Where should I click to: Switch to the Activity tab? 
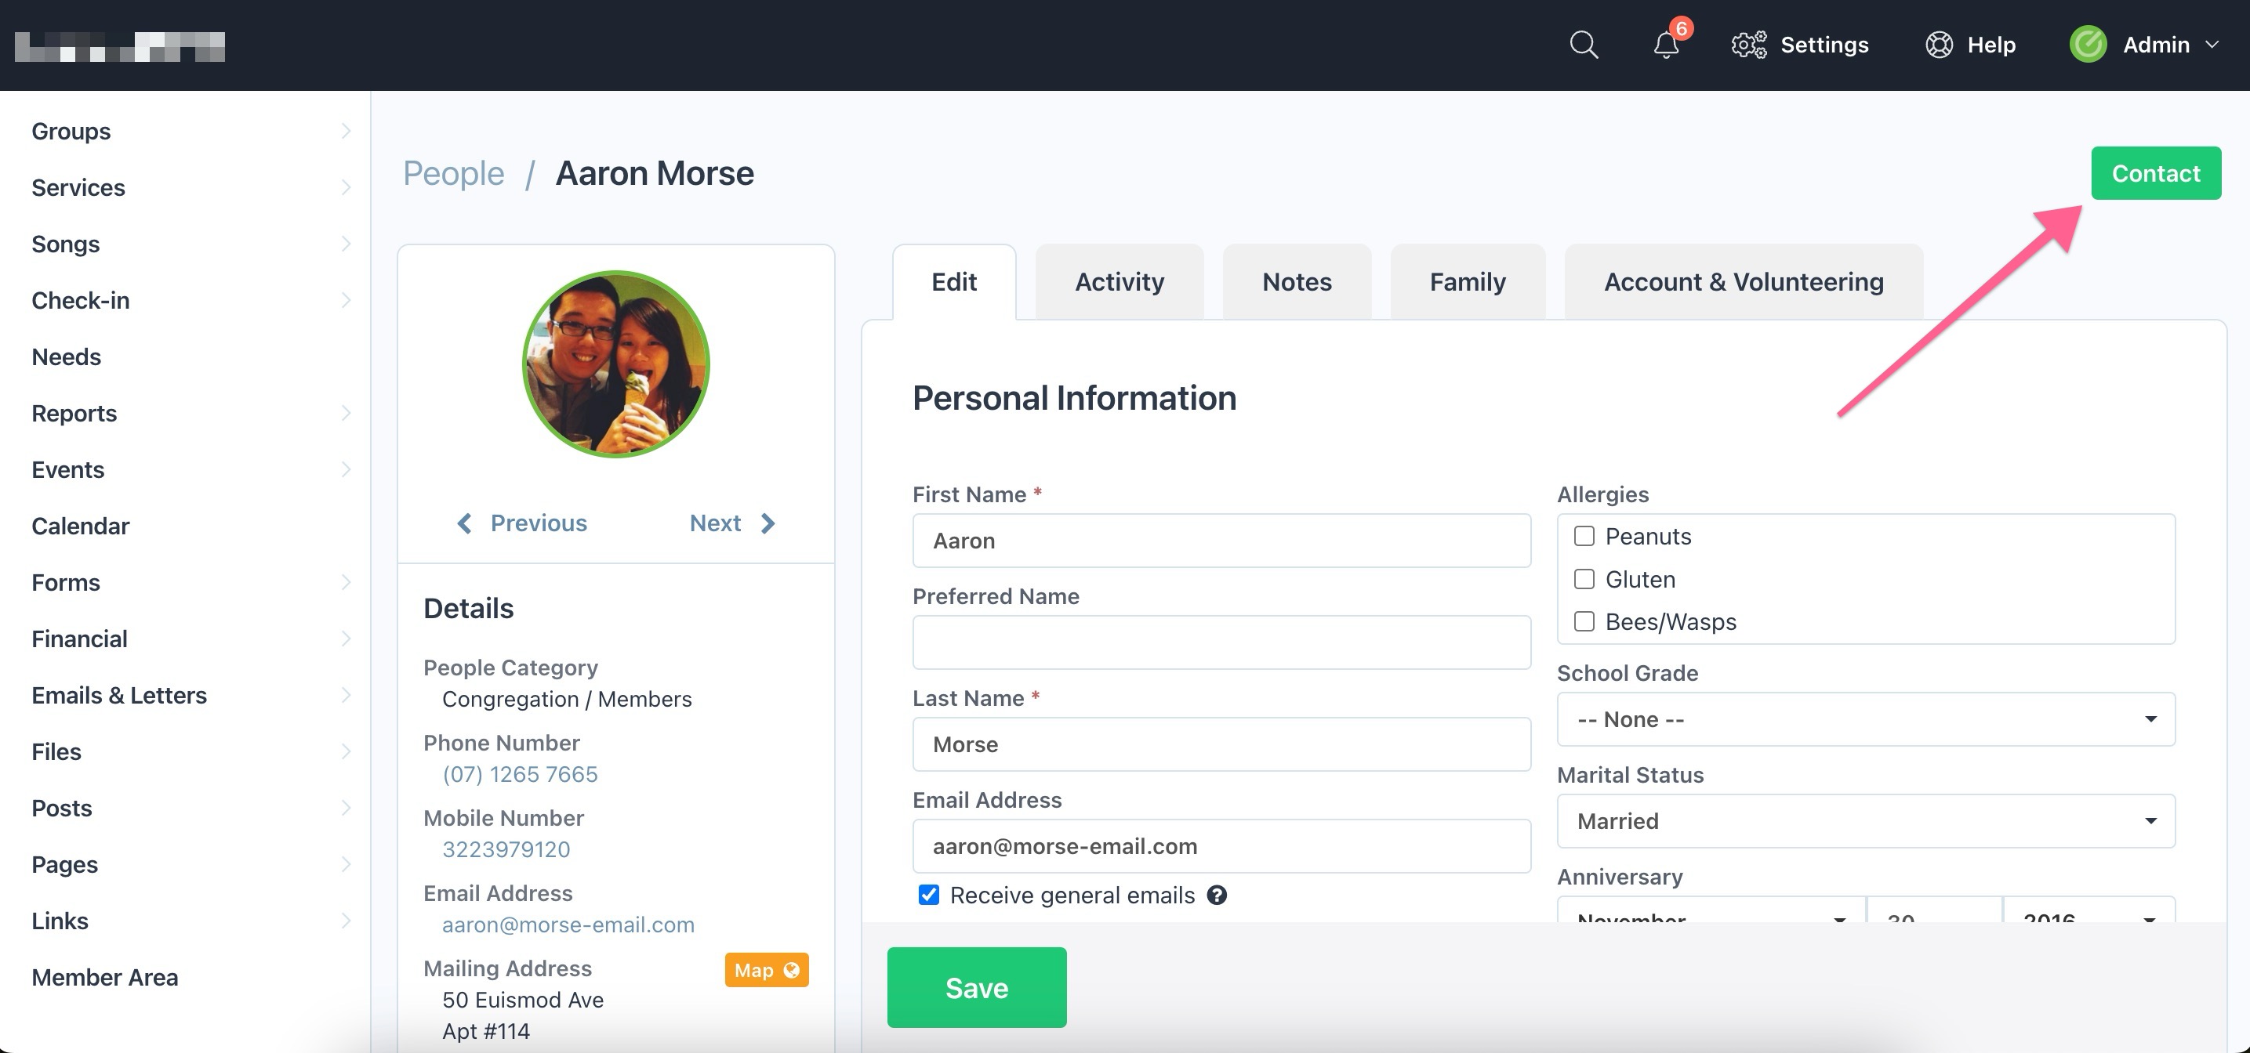pos(1119,282)
